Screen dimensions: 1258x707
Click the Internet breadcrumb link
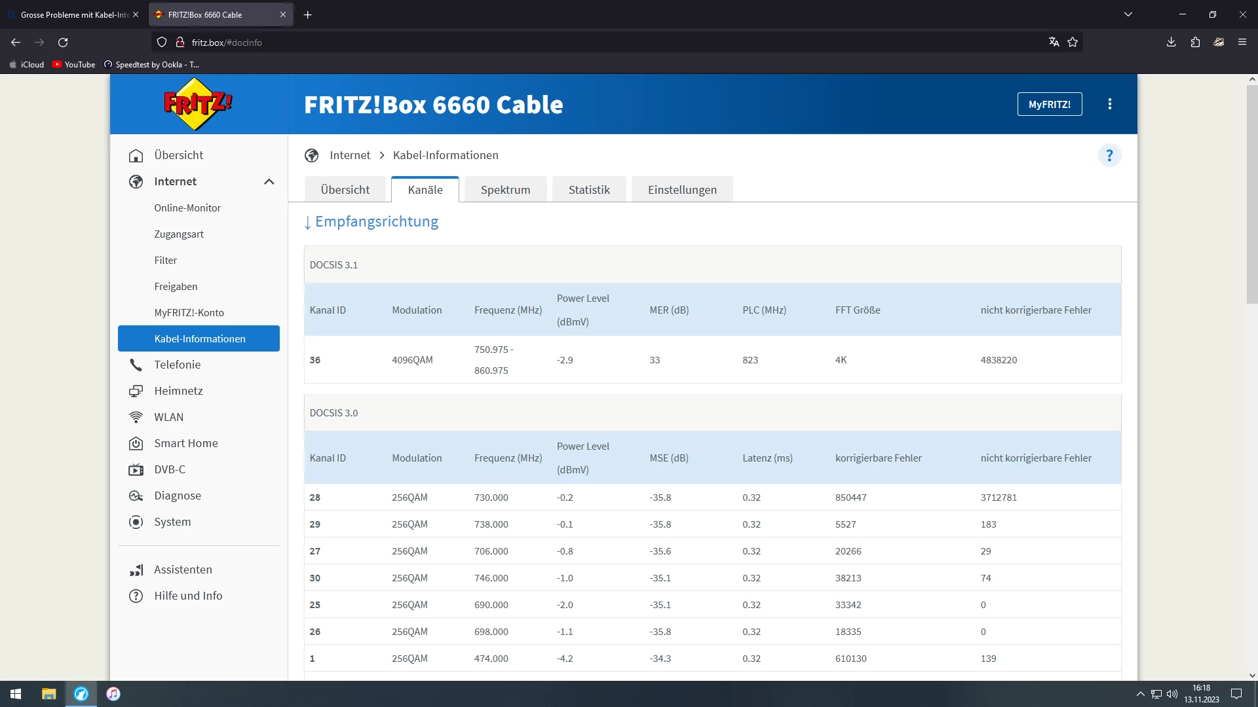(x=350, y=155)
